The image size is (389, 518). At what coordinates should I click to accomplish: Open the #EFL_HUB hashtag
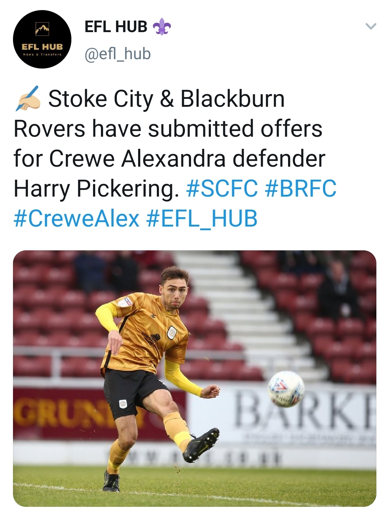[202, 218]
